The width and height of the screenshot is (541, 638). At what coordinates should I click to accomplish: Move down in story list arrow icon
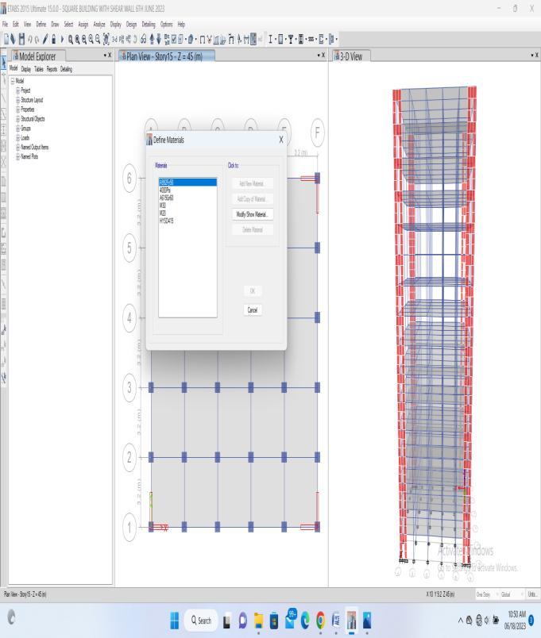[159, 39]
